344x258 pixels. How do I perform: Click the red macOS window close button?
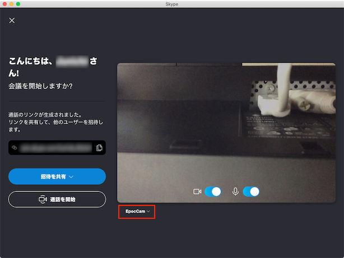tap(5, 4)
